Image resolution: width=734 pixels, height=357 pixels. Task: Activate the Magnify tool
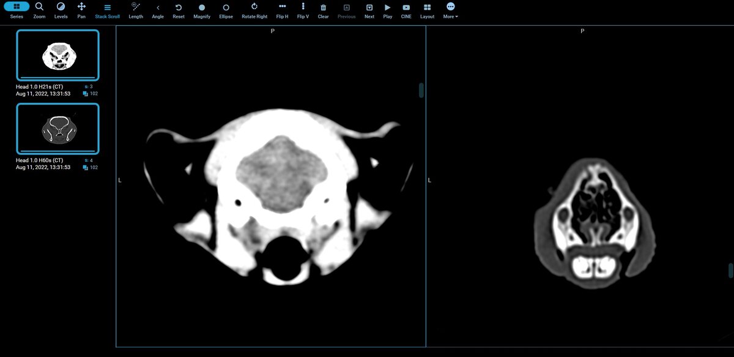[202, 10]
